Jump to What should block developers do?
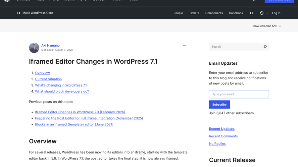The image size is (298, 167). coord(62,91)
